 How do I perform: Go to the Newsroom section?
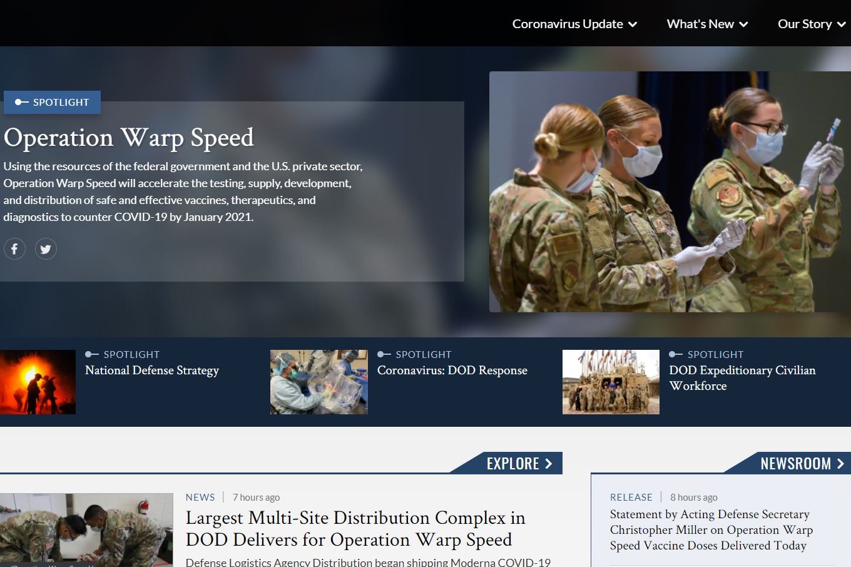pos(801,464)
